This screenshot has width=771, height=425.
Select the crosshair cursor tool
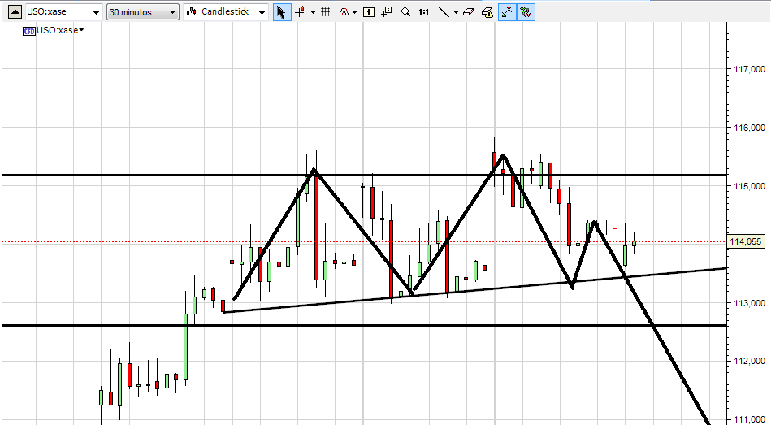(x=300, y=12)
